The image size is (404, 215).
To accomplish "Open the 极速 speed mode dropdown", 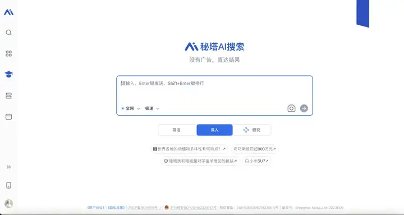I will (152, 108).
